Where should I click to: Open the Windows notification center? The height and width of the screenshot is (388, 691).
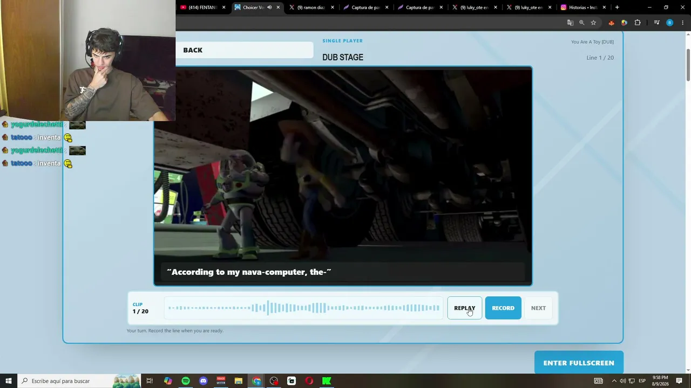tap(679, 381)
